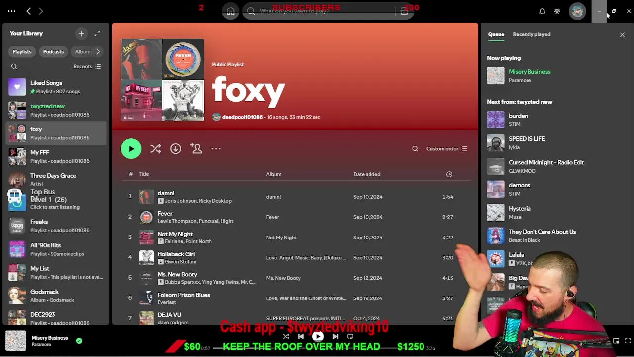634x357 pixels.
Task: Sort by Title column header
Action: click(144, 174)
